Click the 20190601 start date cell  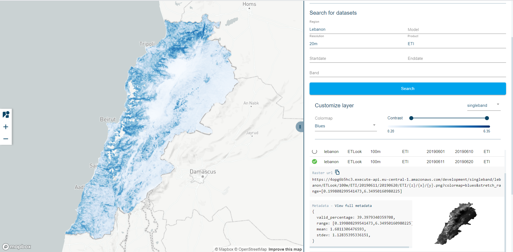pos(435,152)
